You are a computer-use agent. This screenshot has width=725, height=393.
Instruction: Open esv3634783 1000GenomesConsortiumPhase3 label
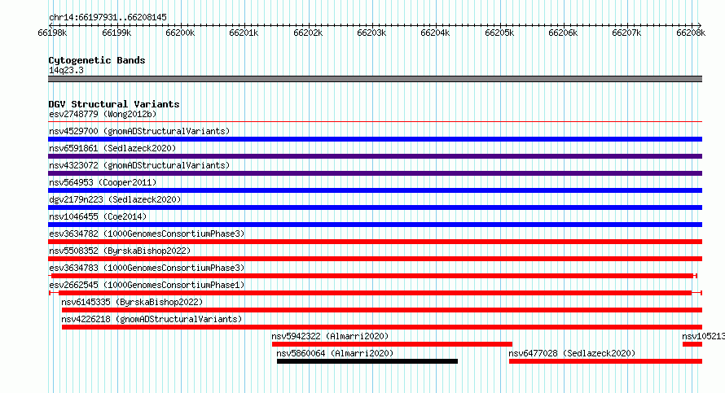click(147, 268)
